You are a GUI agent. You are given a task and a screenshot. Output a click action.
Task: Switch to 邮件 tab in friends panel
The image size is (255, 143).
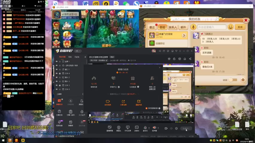(x=183, y=27)
